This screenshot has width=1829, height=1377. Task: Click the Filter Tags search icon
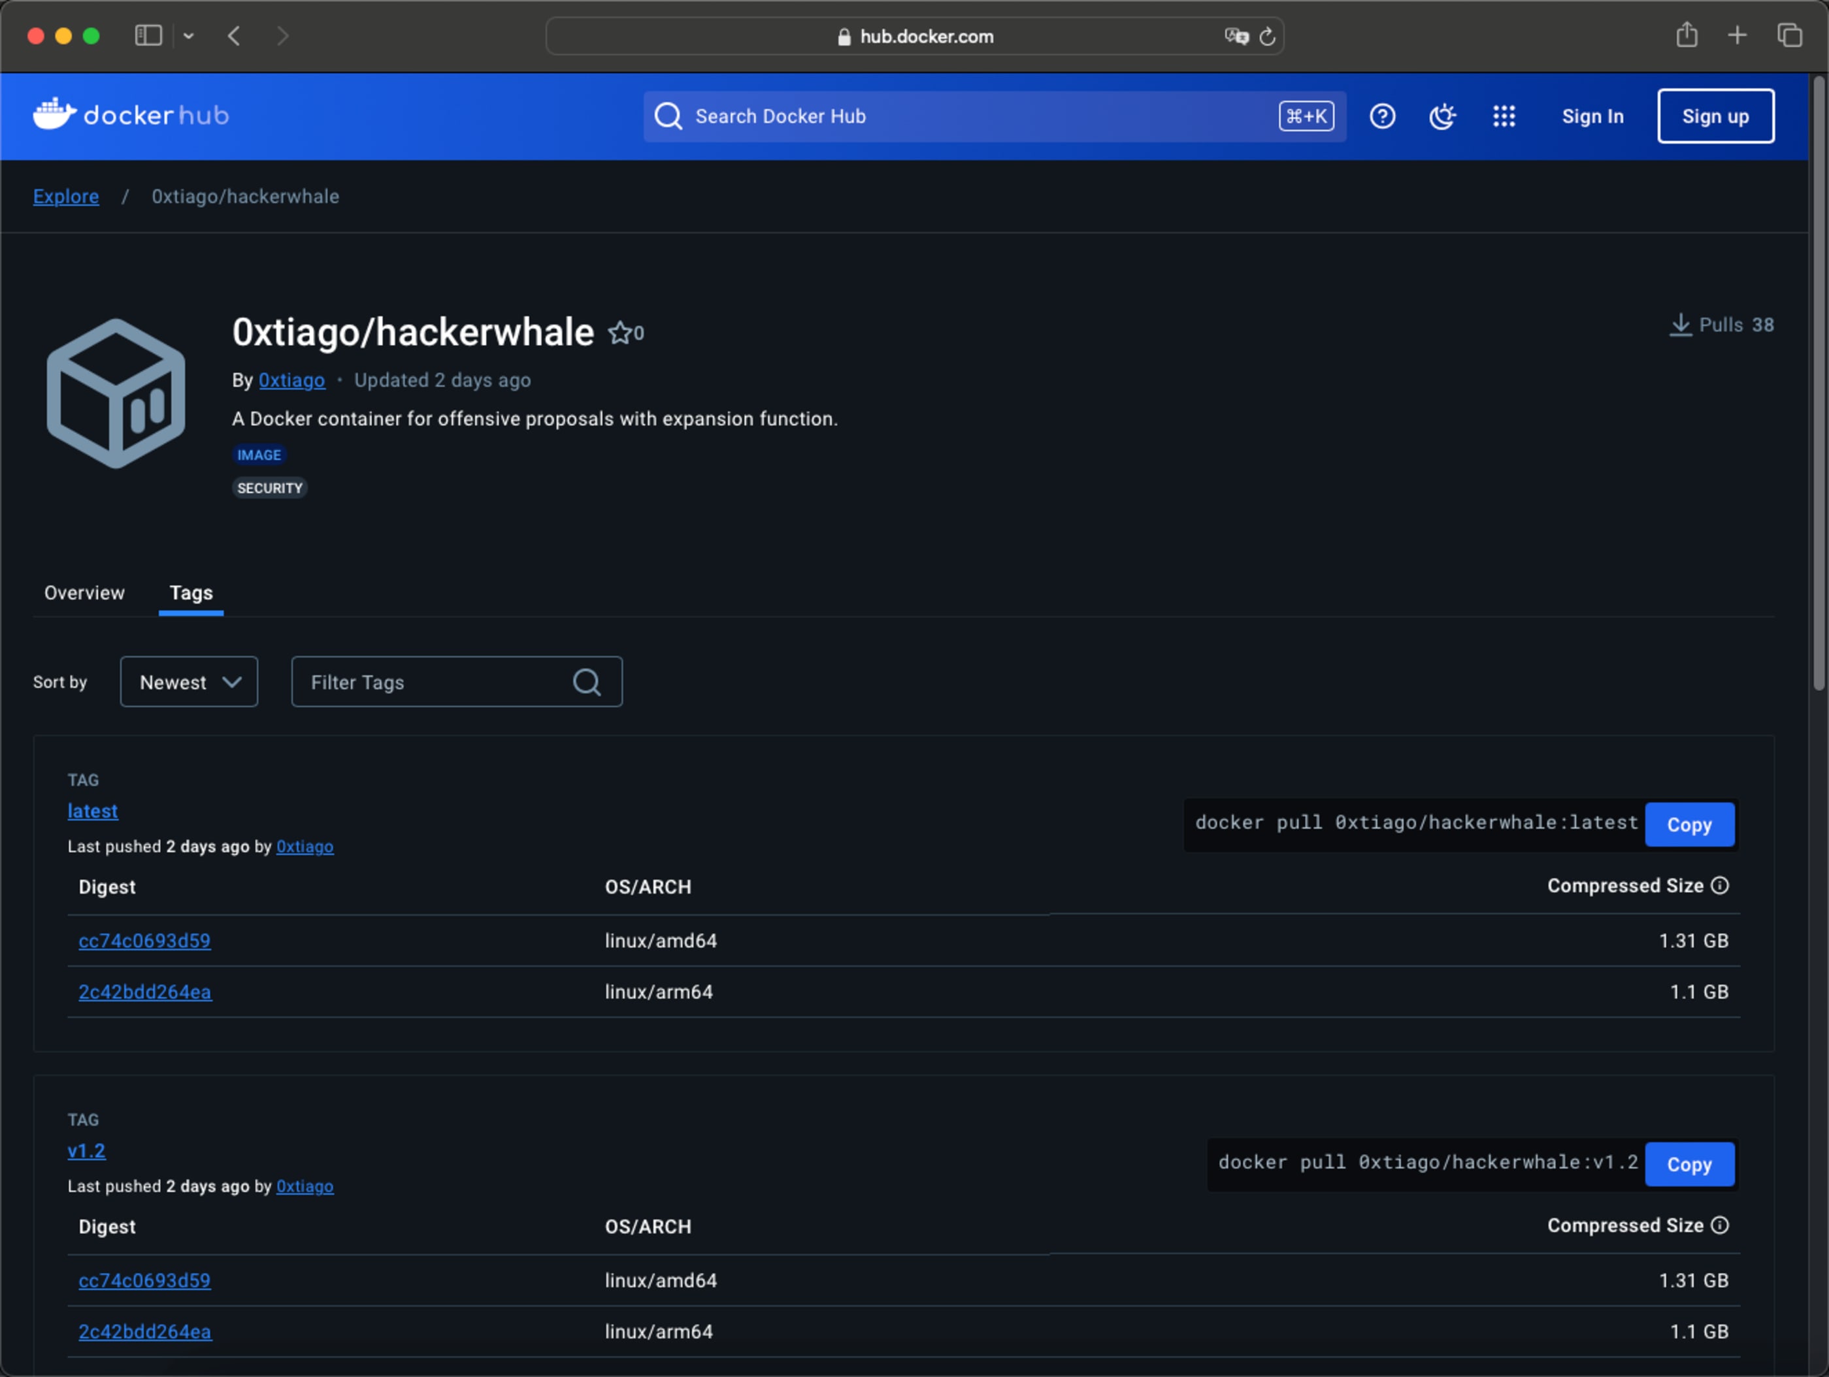pos(586,682)
